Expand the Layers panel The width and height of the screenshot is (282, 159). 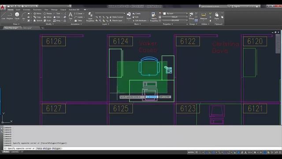point(105,24)
